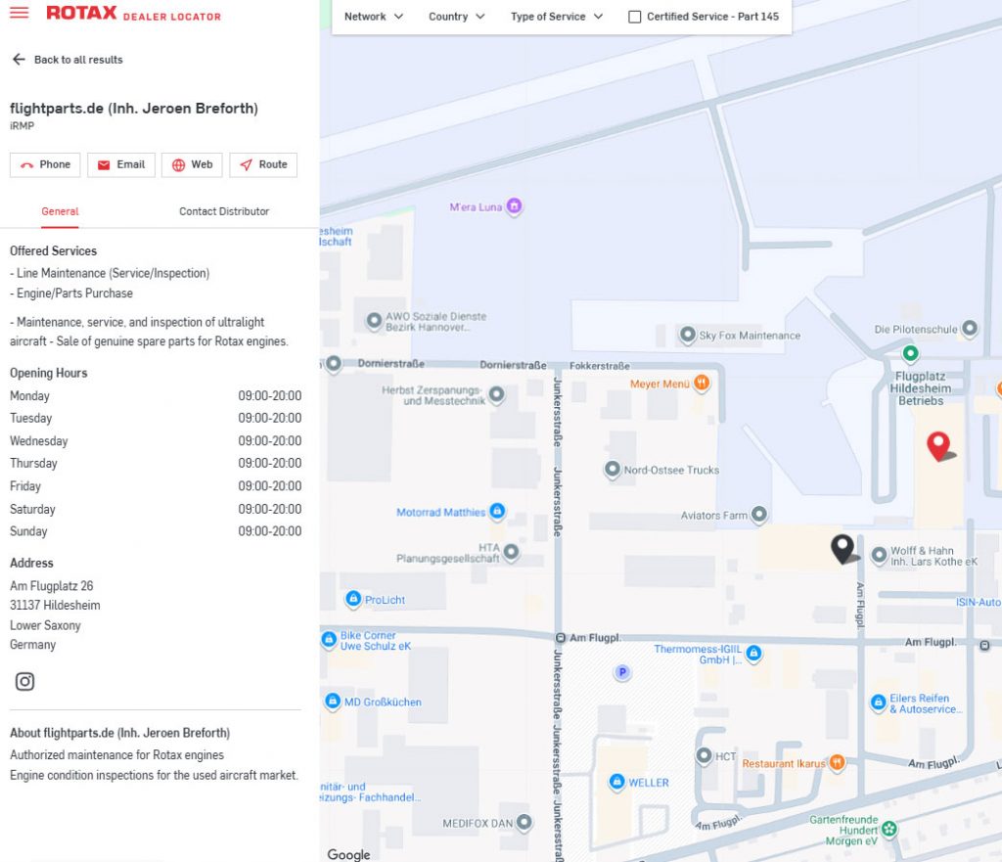The width and height of the screenshot is (1002, 862).
Task: Select the Gartenfreunde Hundert Morgen marker
Action: pyautogui.click(x=888, y=830)
